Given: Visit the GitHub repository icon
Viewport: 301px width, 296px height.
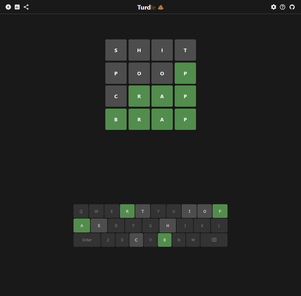Looking at the screenshot, I should point(292,7).
